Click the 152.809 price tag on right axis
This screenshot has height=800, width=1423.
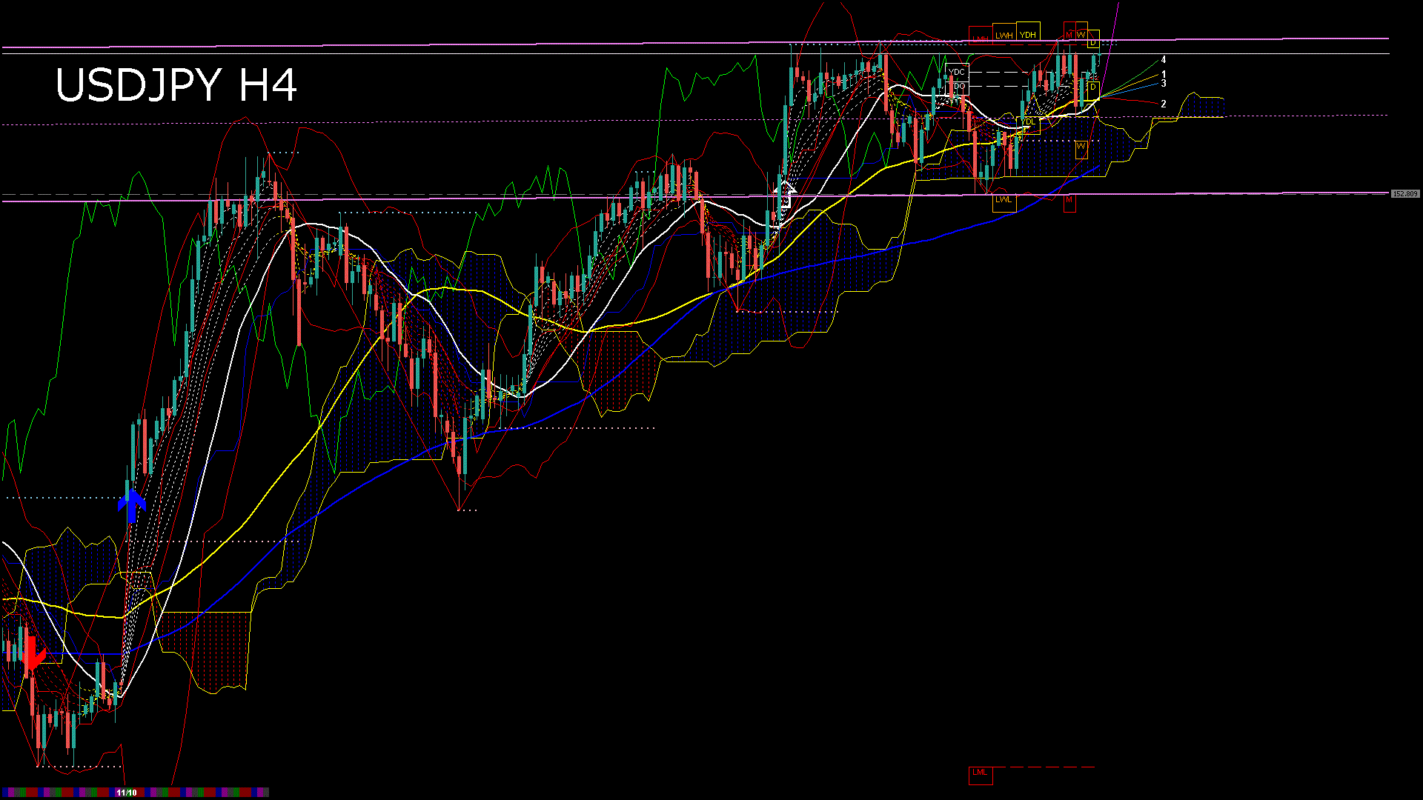tap(1404, 193)
